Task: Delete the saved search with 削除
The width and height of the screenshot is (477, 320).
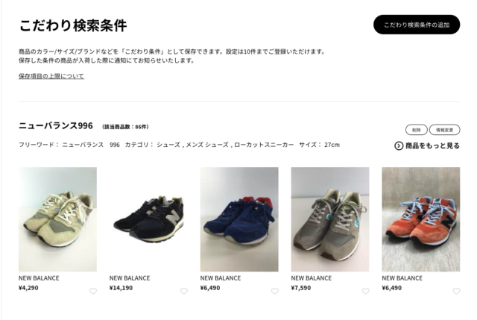Action: coord(416,130)
